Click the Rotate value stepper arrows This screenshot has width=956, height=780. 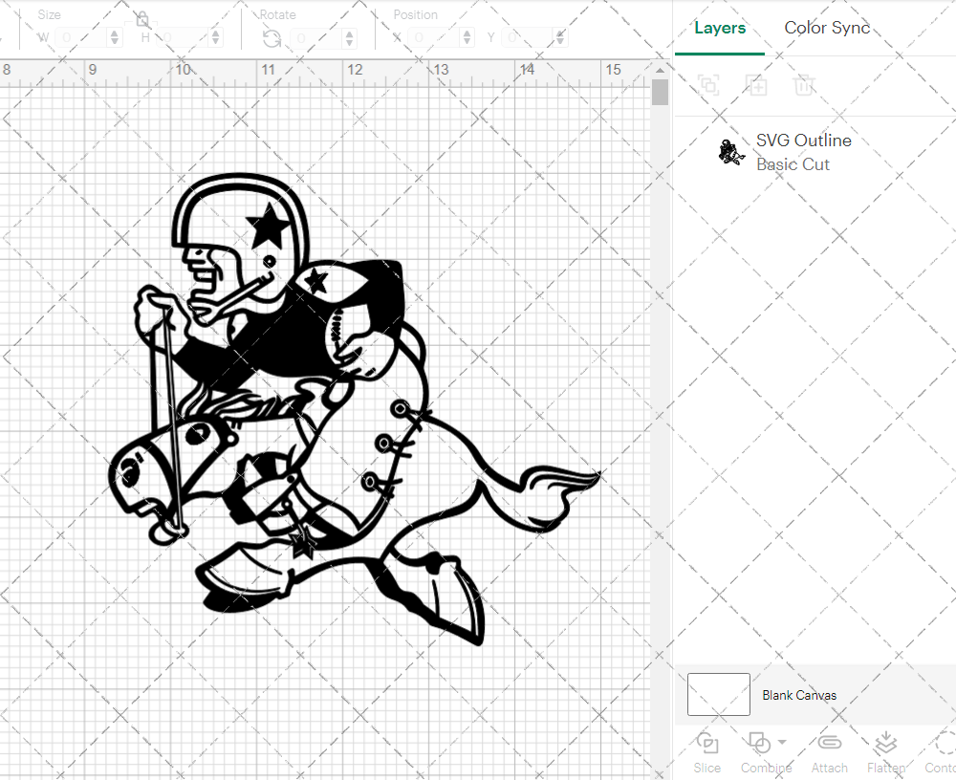click(348, 38)
